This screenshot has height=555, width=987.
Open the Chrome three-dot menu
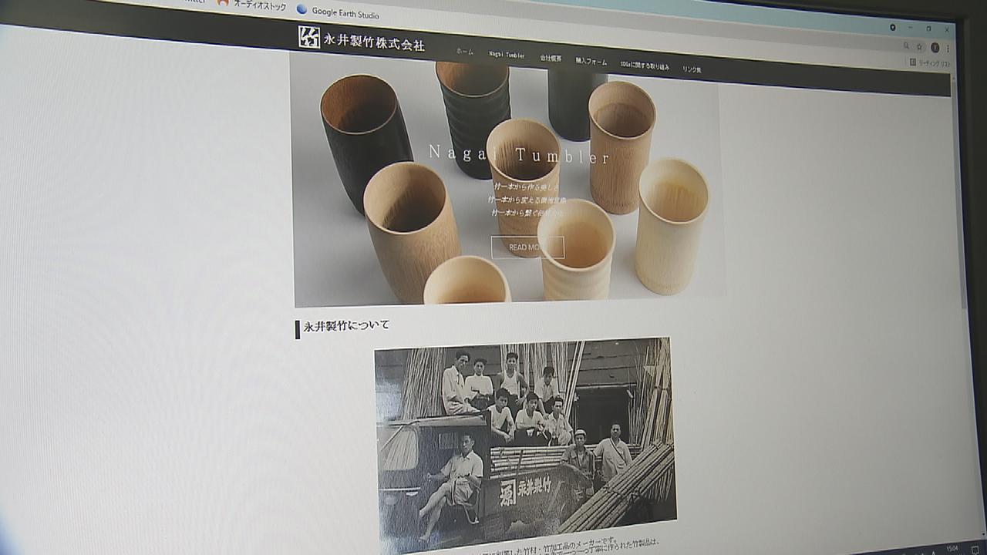click(948, 48)
